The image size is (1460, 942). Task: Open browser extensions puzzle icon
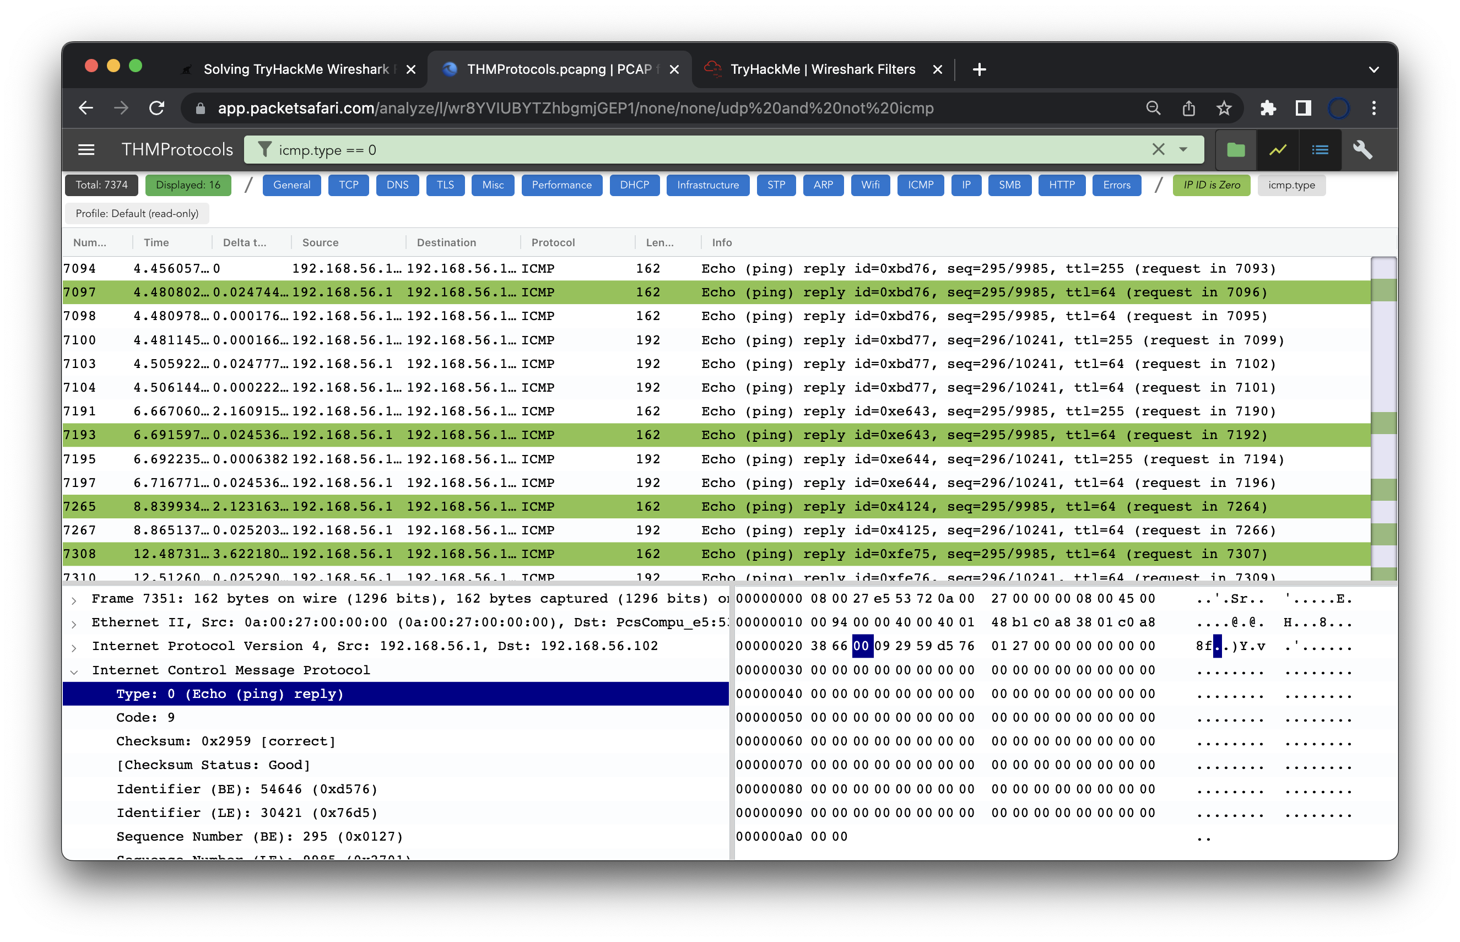point(1268,109)
